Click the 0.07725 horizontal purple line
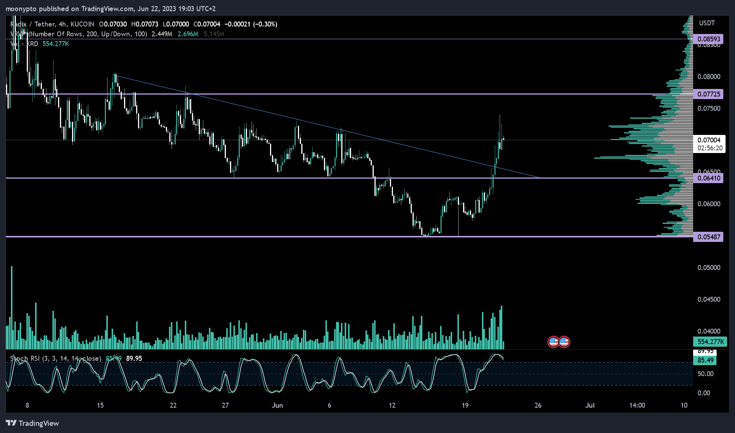The width and height of the screenshot is (735, 433). point(349,94)
